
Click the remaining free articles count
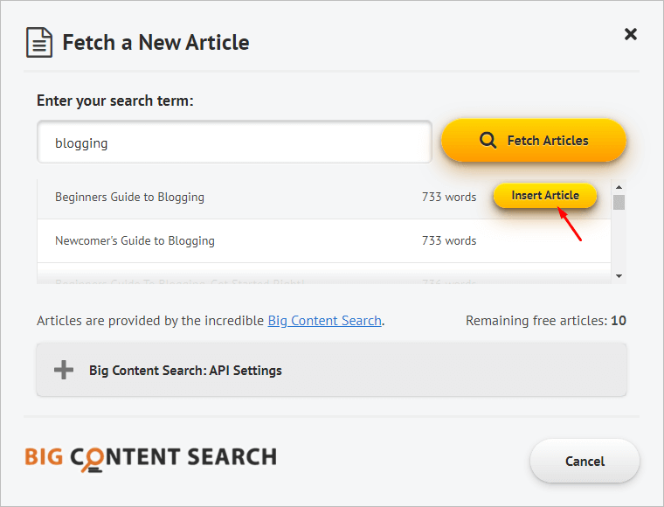(619, 321)
